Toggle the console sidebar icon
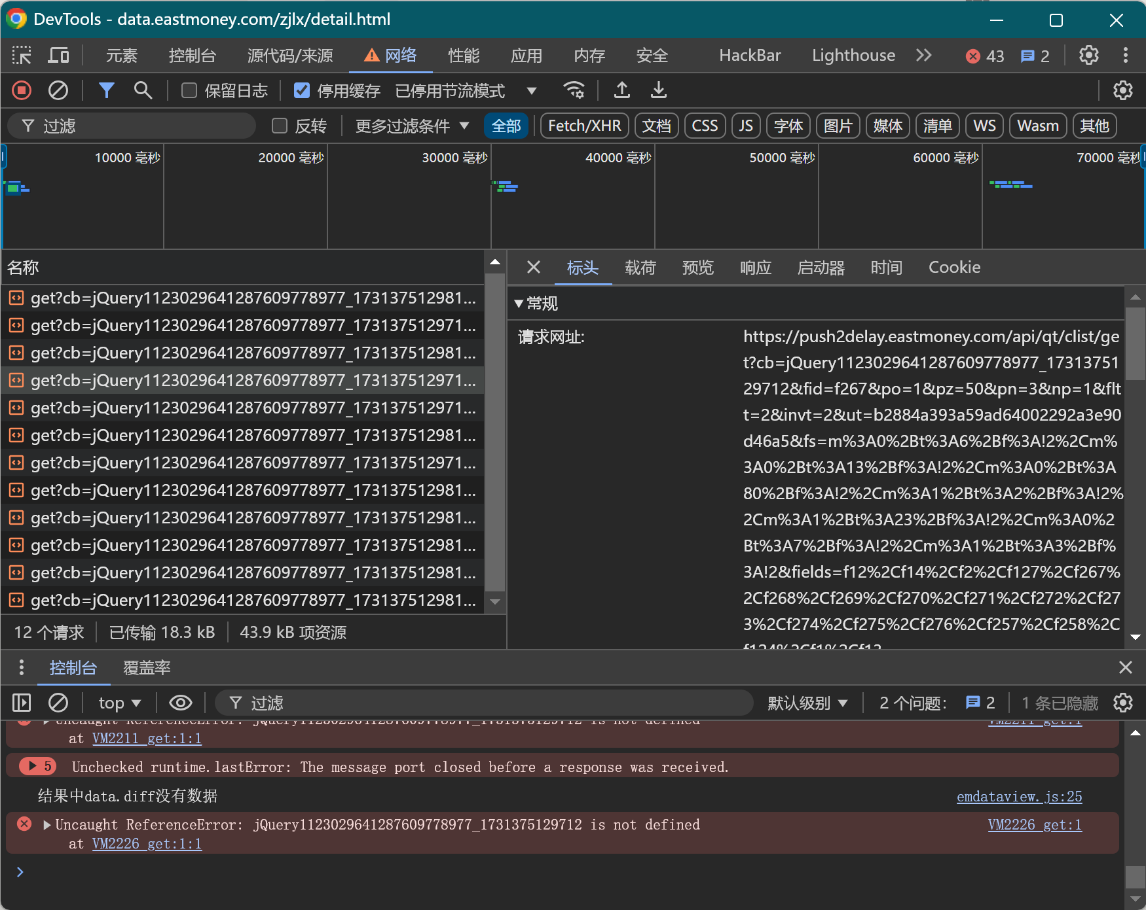 pos(22,703)
